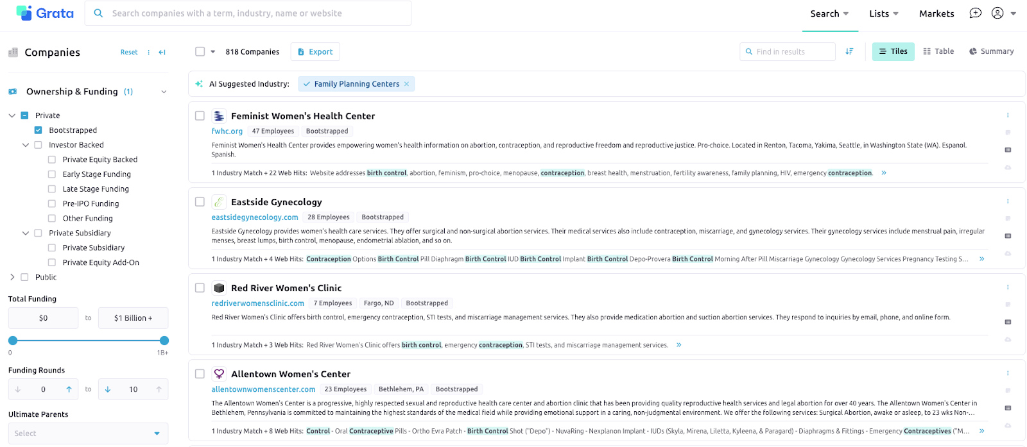Remove the Family Planning Centers tag

pos(406,84)
